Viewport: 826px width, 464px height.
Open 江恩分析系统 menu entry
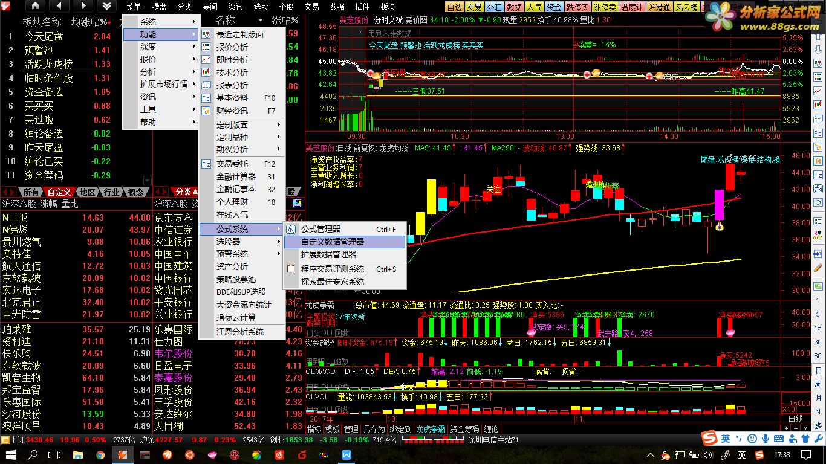point(241,332)
